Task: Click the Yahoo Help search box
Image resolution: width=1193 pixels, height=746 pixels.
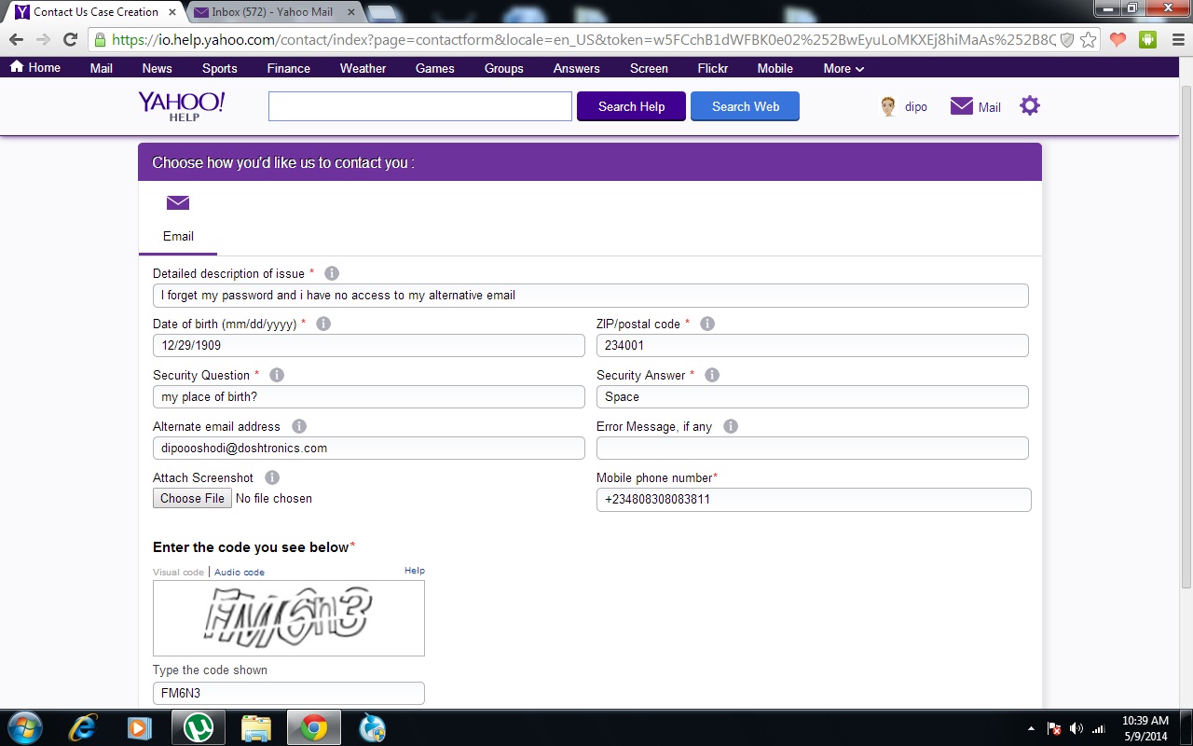Action: tap(420, 106)
